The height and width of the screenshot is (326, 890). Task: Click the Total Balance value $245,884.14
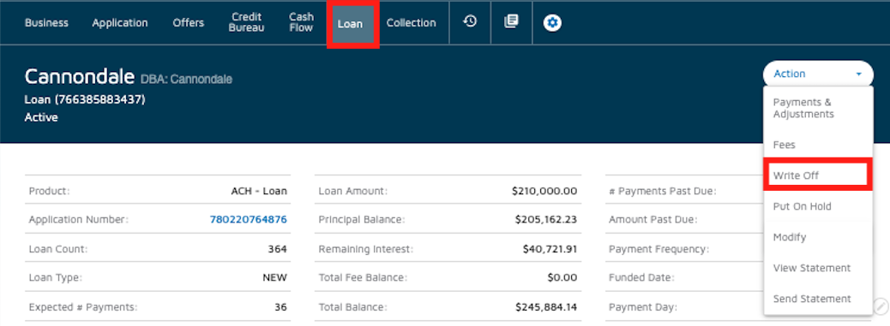pyautogui.click(x=546, y=307)
